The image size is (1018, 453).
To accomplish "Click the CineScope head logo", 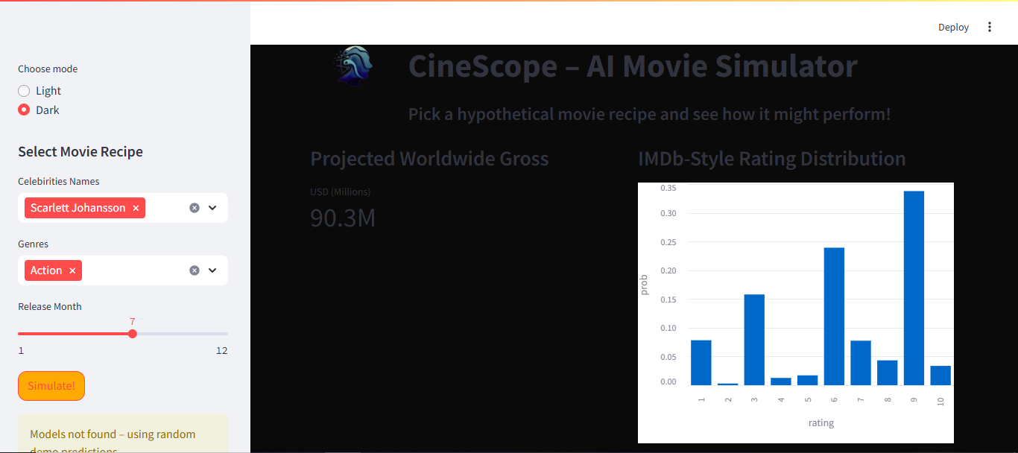I will coord(352,66).
